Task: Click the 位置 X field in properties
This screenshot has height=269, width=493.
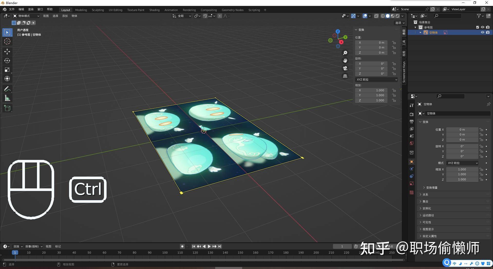Action: [x=462, y=130]
